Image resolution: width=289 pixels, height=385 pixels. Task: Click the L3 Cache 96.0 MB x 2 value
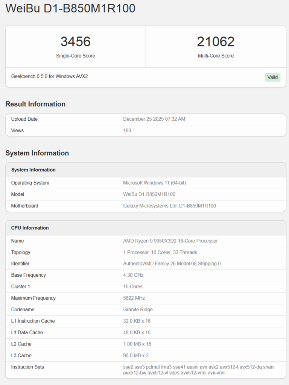coord(137,355)
